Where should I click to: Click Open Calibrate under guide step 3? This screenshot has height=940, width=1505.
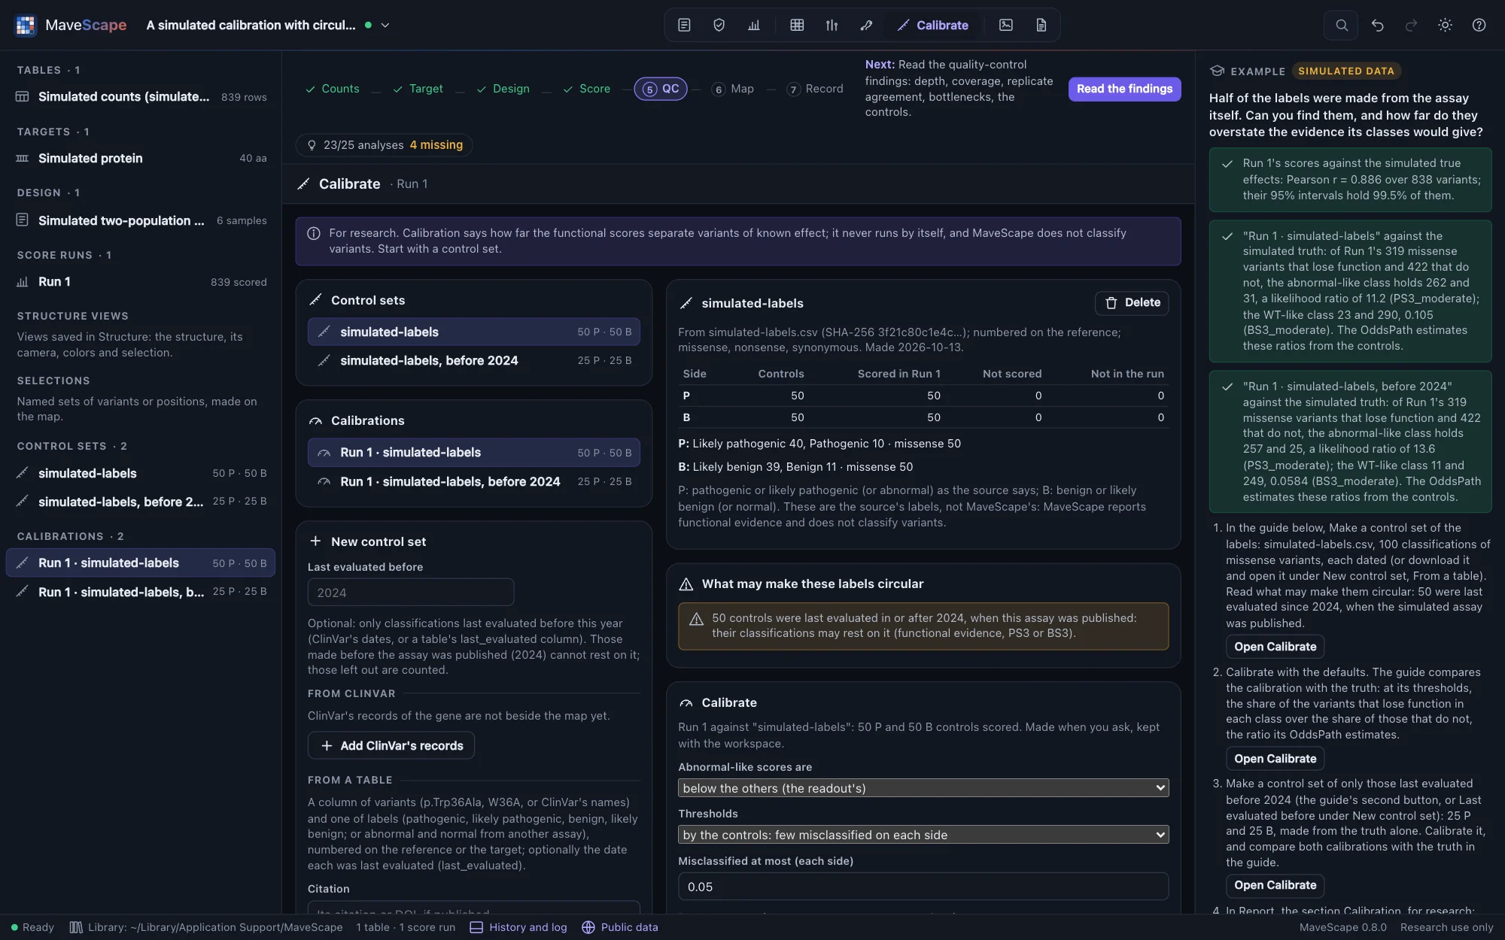click(x=1275, y=885)
